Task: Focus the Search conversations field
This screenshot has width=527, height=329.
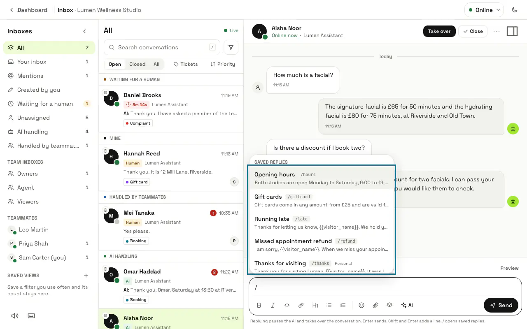Action: [x=162, y=47]
